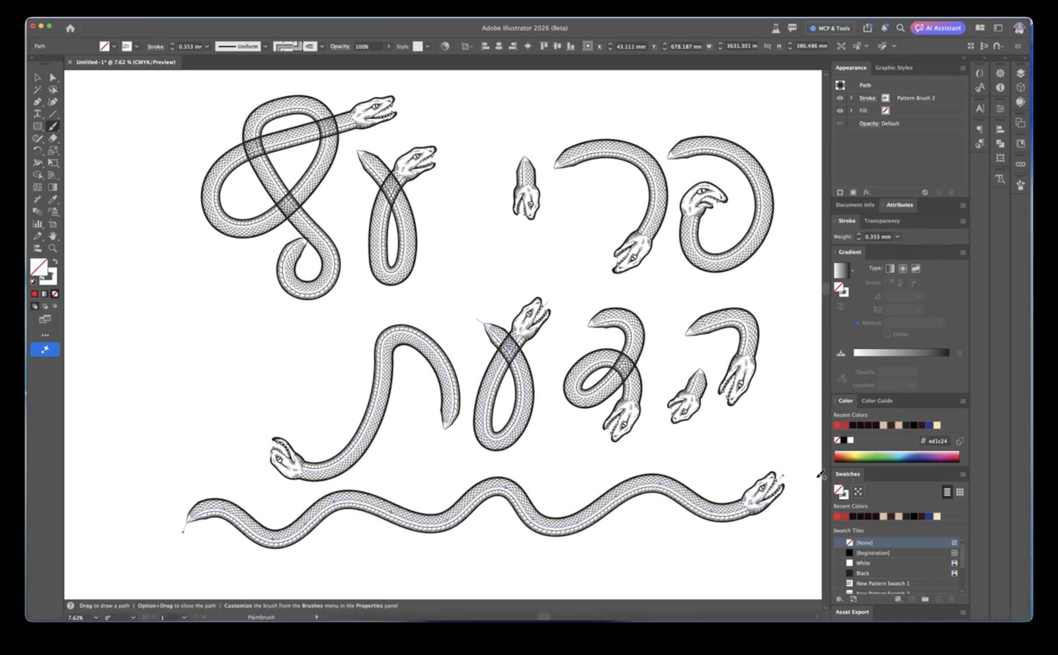The image size is (1058, 655).
Task: Click the Opacity percentage field
Action: coord(368,46)
